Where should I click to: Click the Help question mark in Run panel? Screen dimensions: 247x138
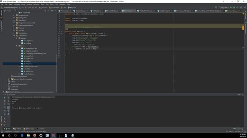[x=5, y=125]
